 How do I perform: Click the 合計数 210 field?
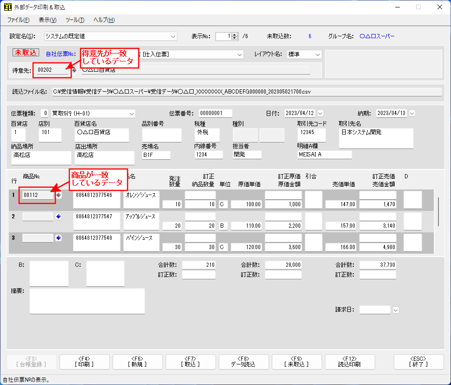tap(199, 265)
